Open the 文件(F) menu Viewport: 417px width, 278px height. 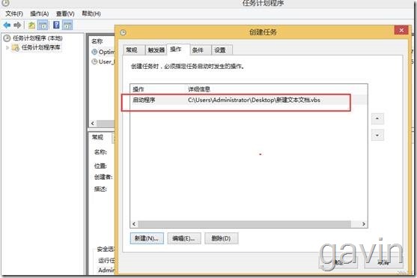click(x=14, y=13)
